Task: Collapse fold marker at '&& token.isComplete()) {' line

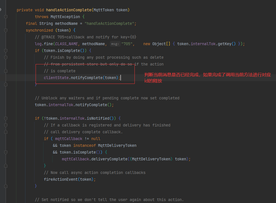Action: 6,152
